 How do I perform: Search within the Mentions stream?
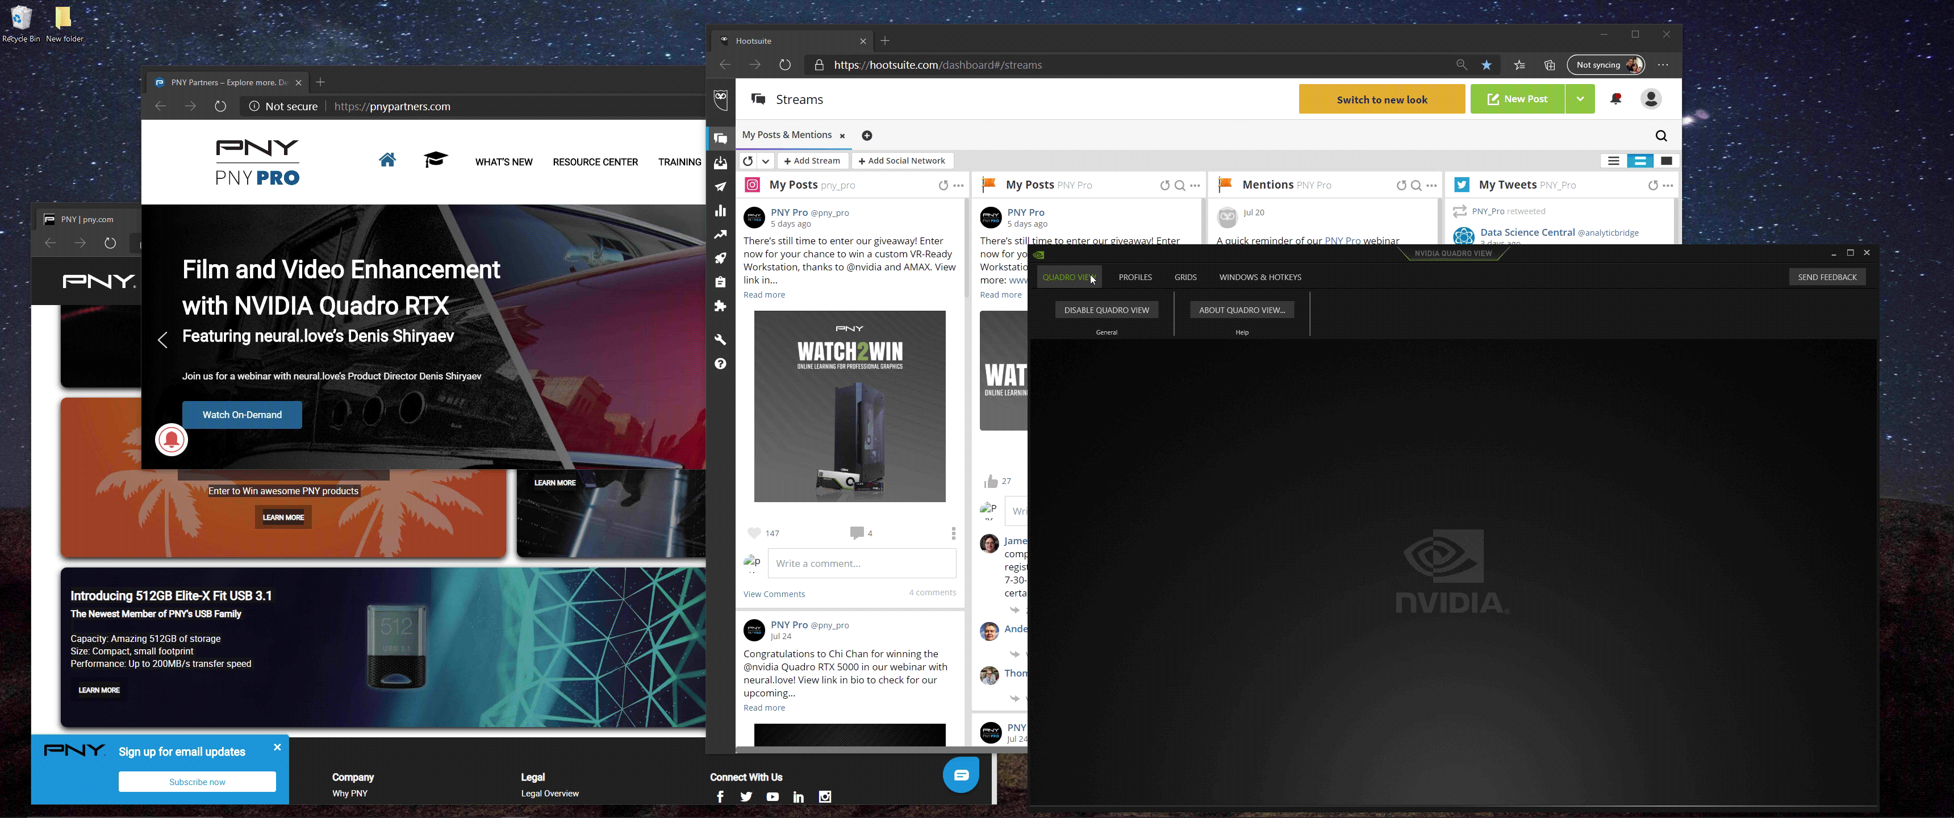tap(1416, 185)
